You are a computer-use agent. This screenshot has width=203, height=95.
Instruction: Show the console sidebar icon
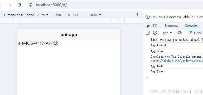(148, 33)
